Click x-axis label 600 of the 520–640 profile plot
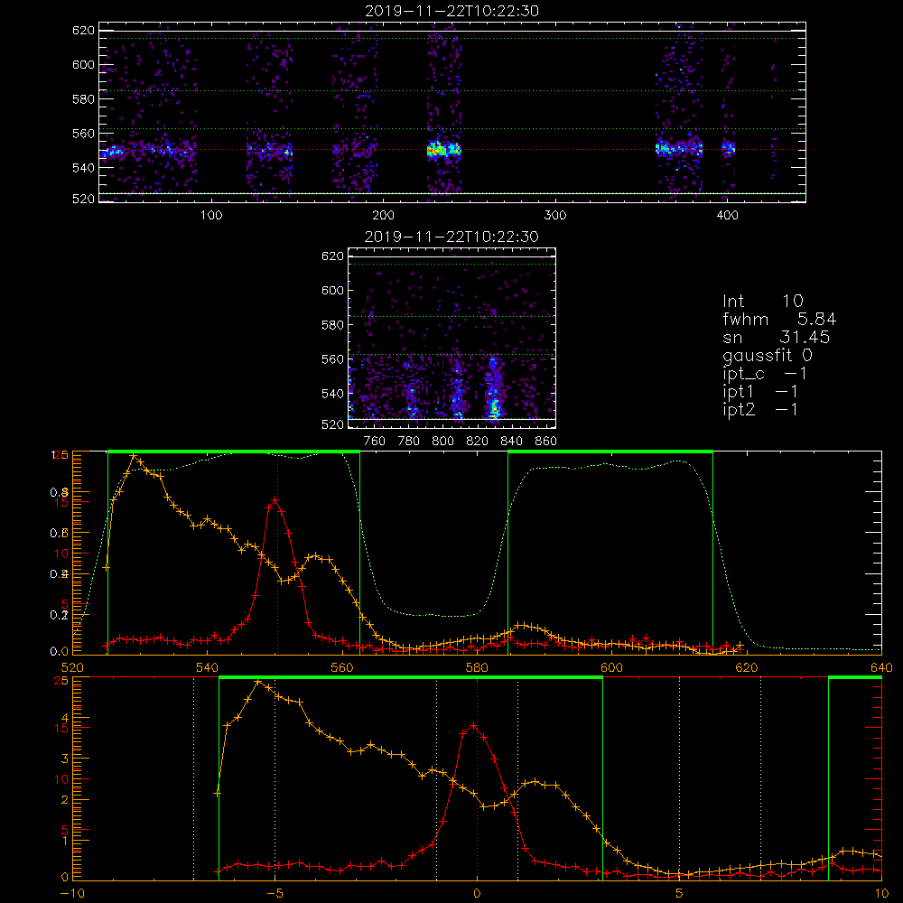903x903 pixels. (611, 668)
